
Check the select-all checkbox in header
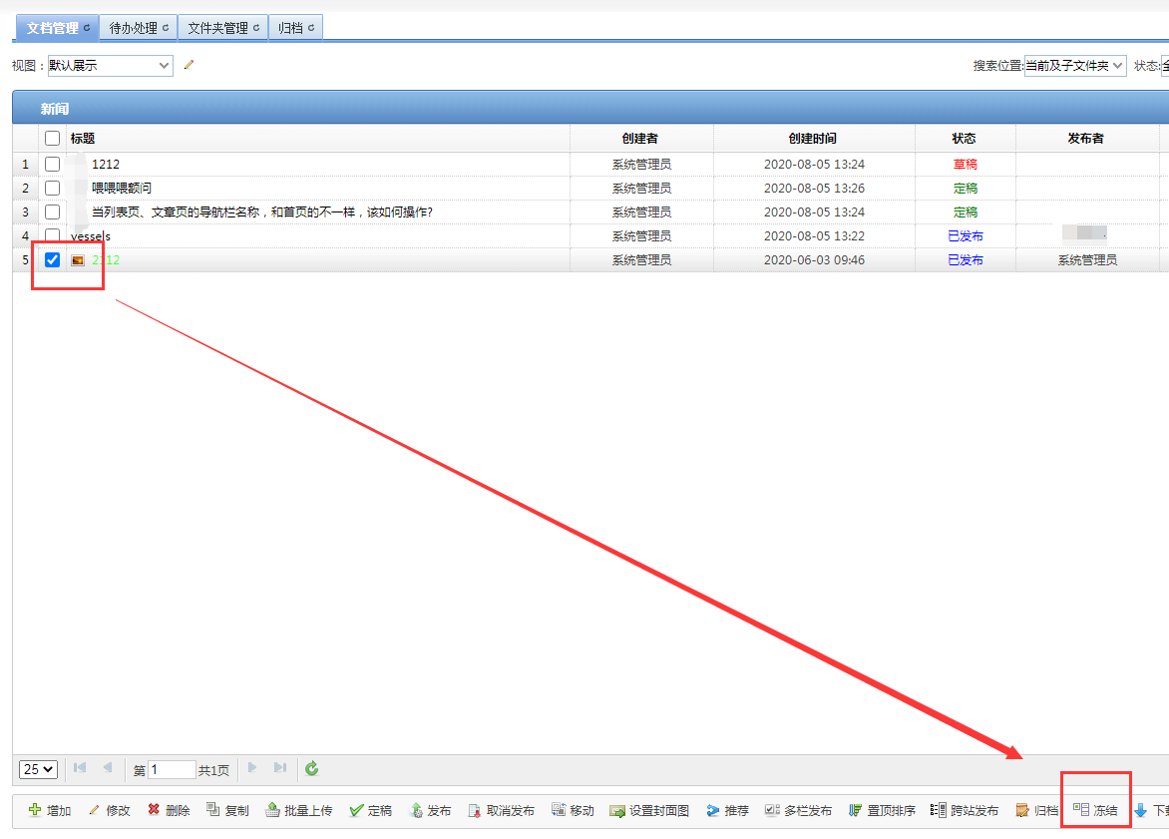tap(53, 139)
